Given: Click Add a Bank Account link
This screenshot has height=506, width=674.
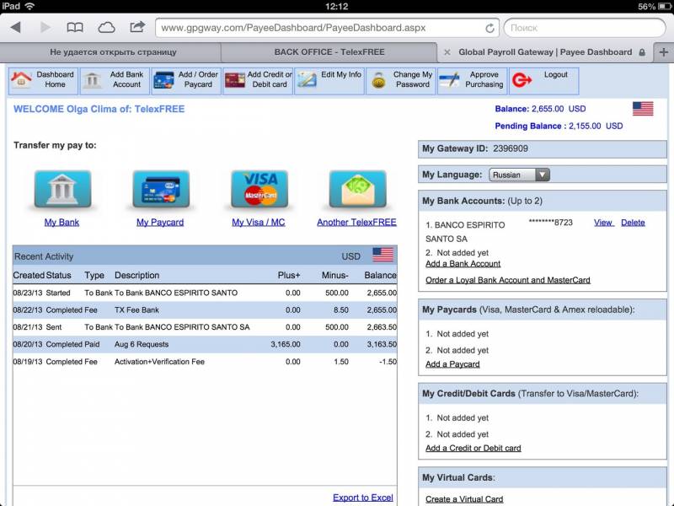Looking at the screenshot, I should pyautogui.click(x=463, y=264).
